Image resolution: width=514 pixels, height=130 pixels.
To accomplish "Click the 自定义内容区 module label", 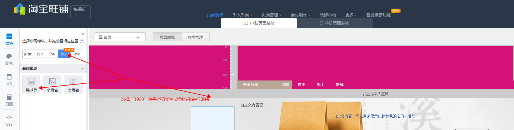I will (252, 105).
